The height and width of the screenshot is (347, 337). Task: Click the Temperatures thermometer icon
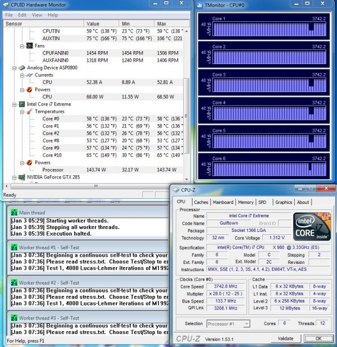(29, 112)
